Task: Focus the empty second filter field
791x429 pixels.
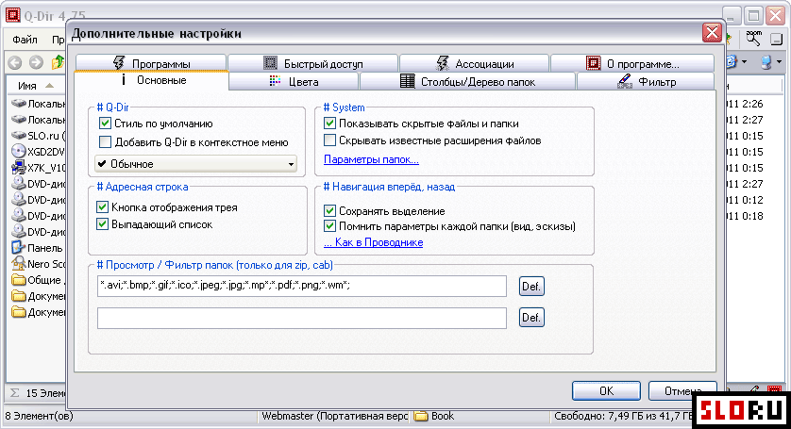Action: 302,318
